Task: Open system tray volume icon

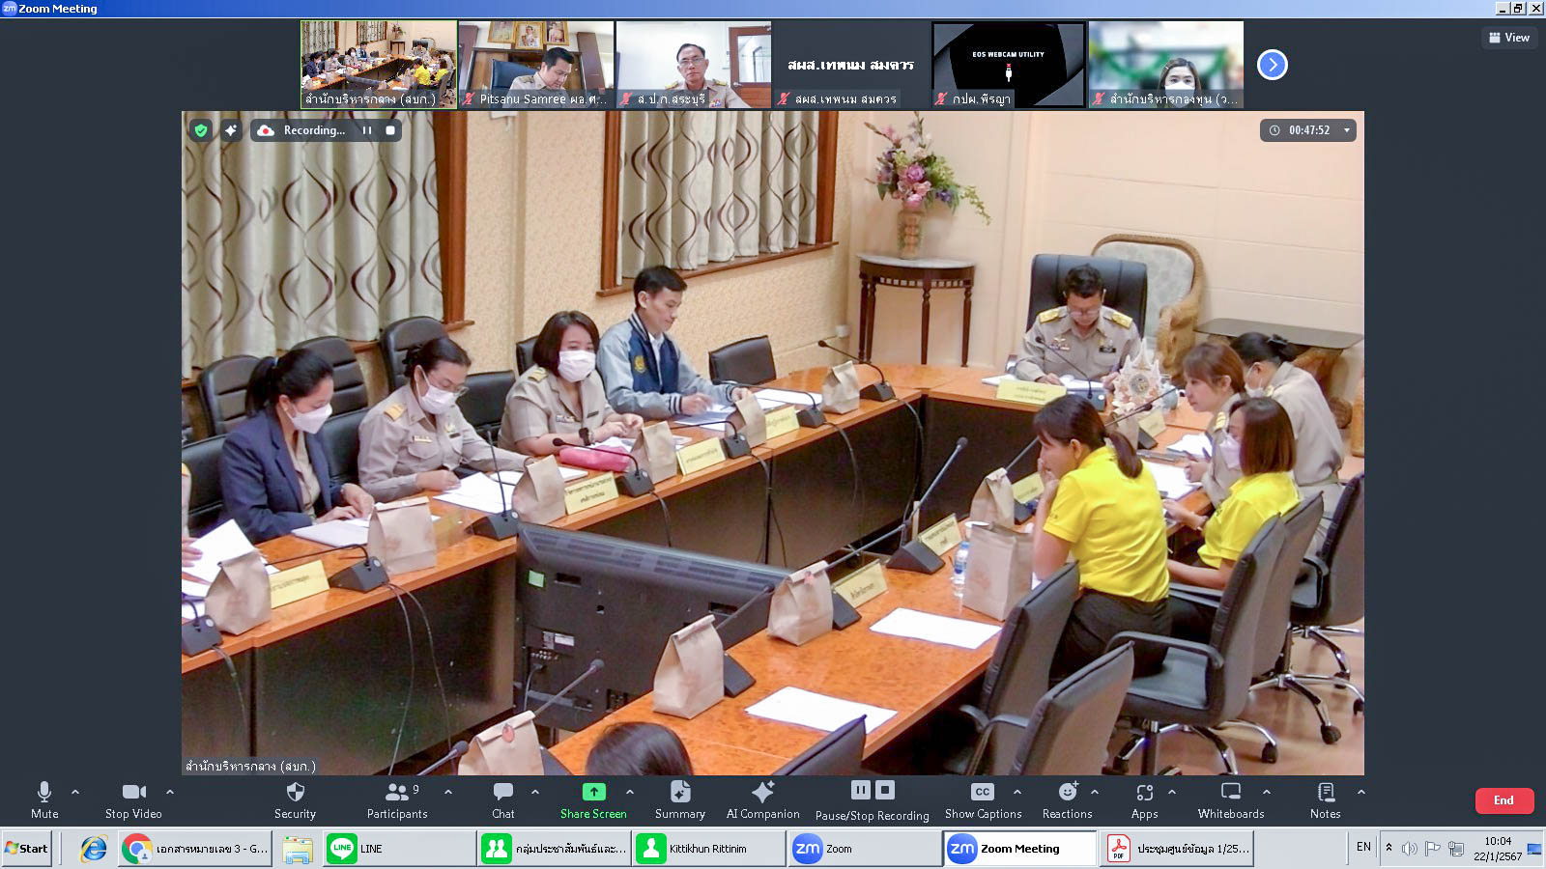Action: [x=1410, y=849]
